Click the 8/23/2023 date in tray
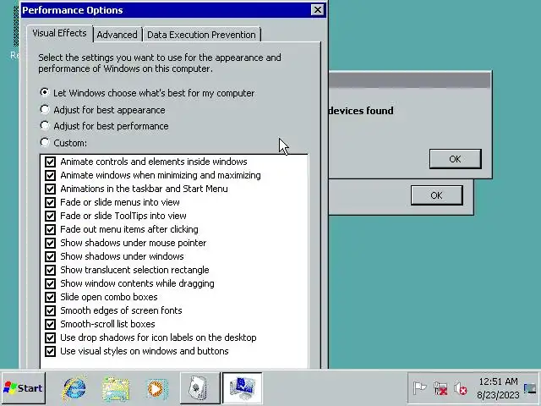This screenshot has height=406, width=541. click(x=498, y=395)
